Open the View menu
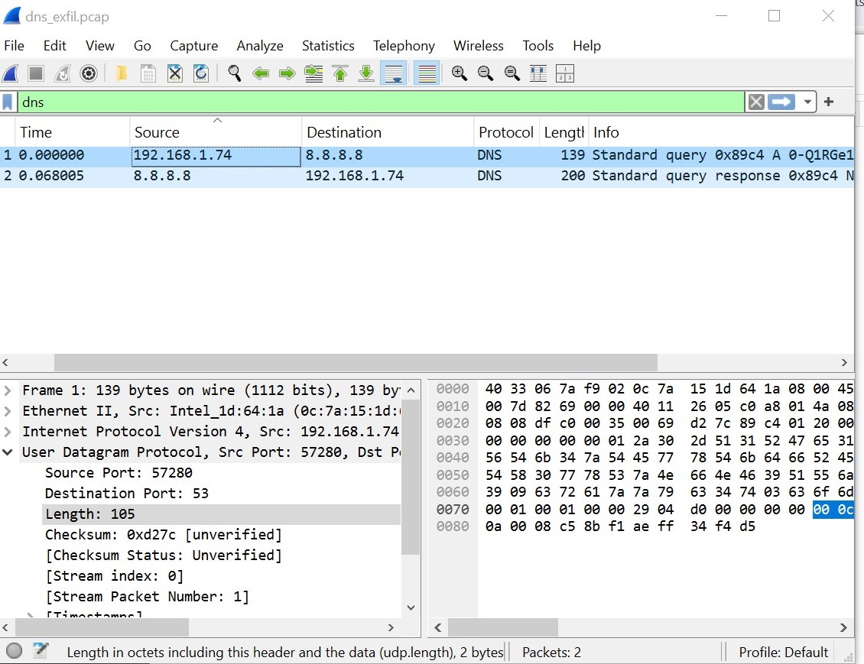 (x=99, y=46)
